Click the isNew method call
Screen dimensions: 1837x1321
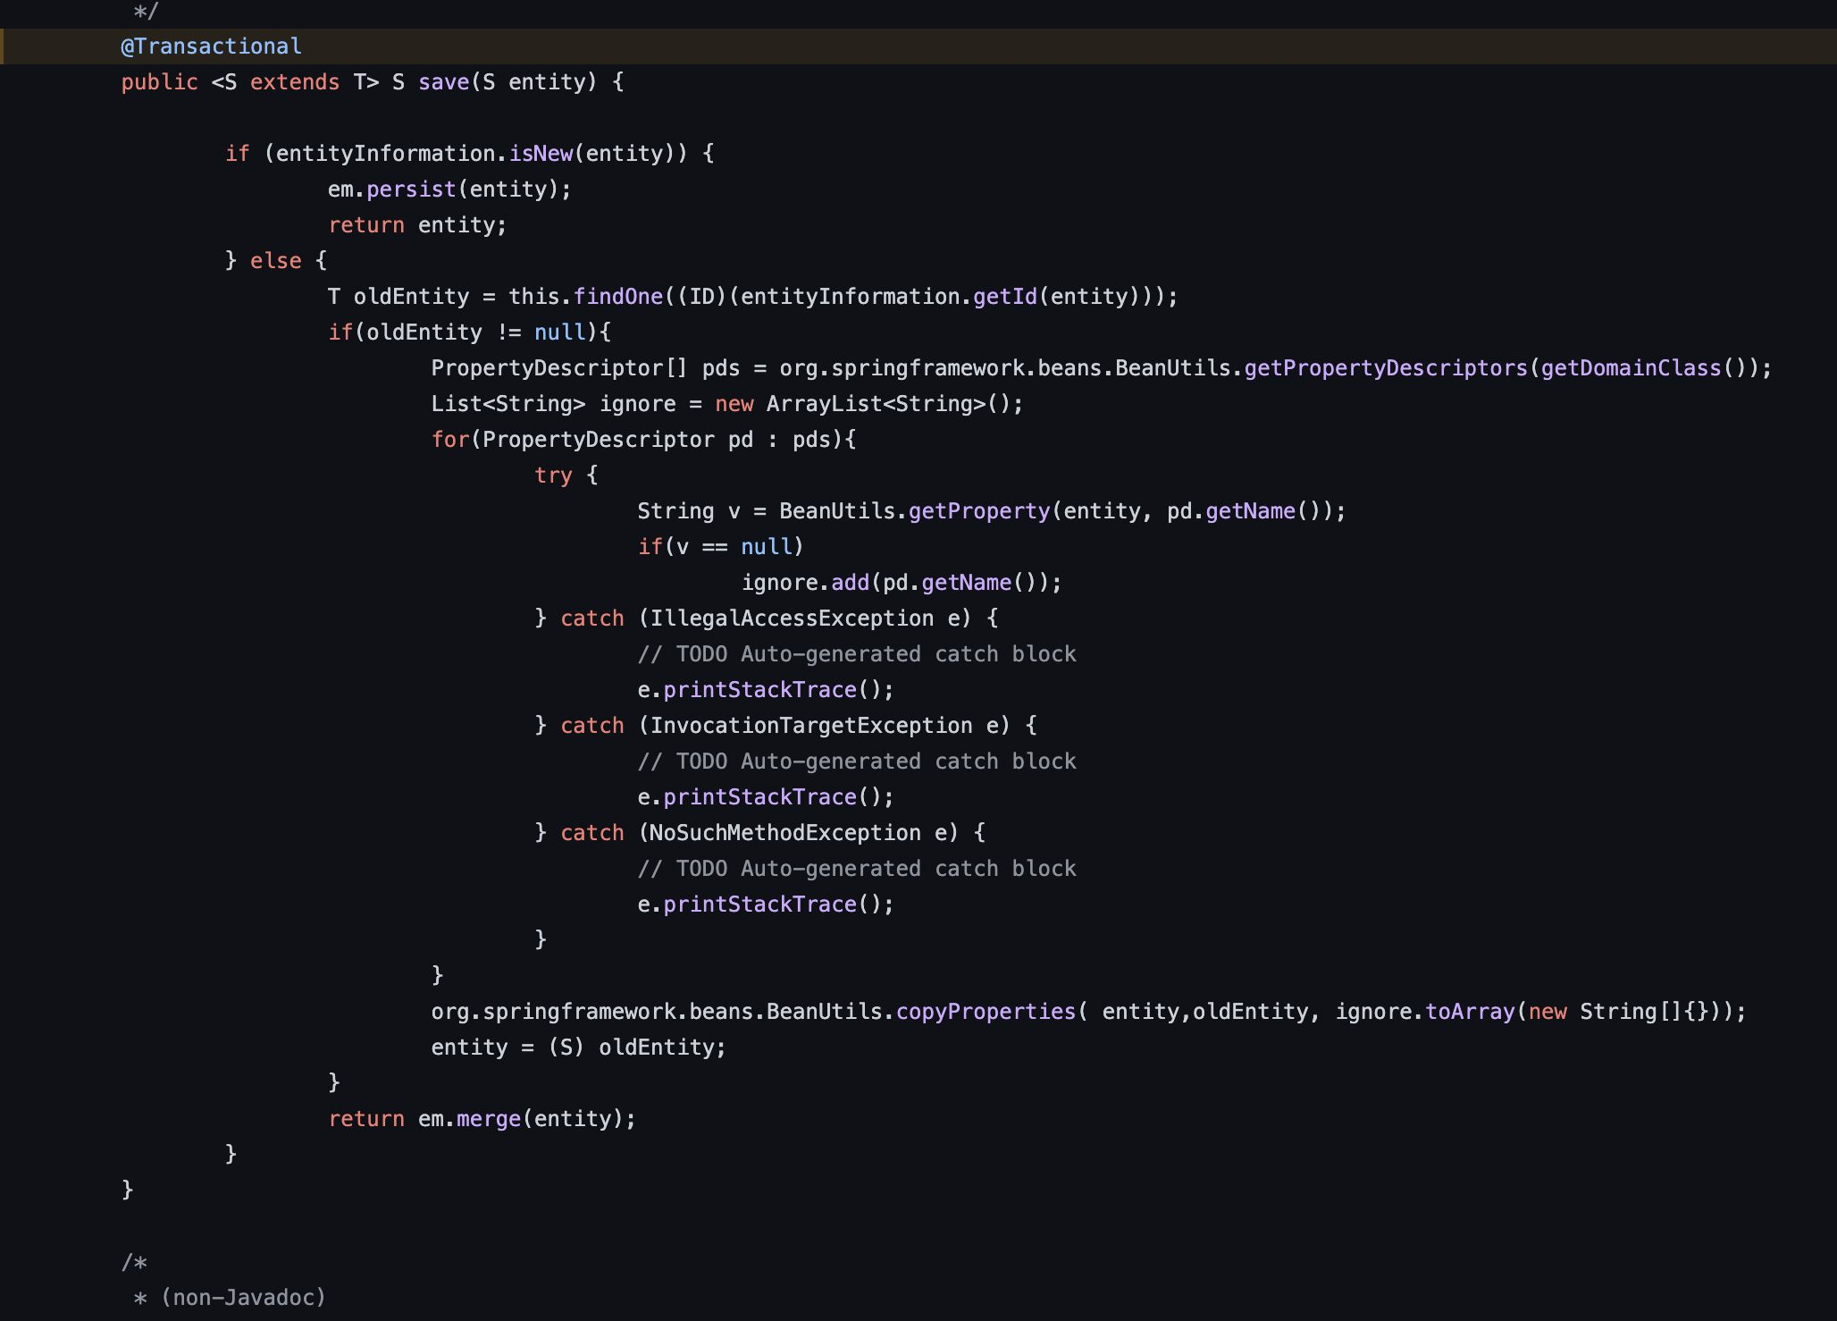[541, 154]
